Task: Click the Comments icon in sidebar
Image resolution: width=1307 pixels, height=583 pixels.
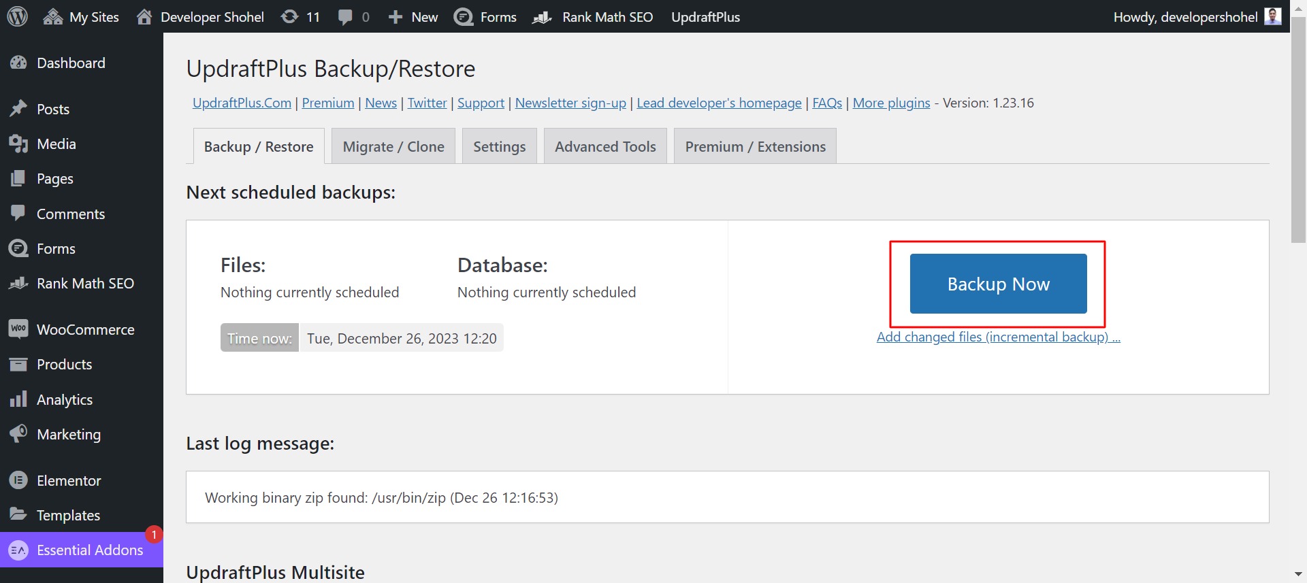Action: 18,213
